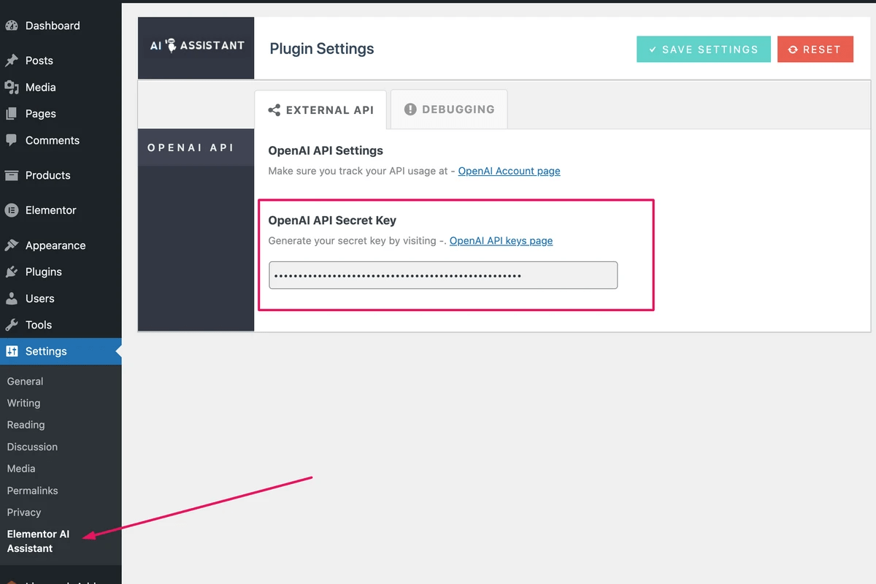
Task: Click the Users person icon
Action: pyautogui.click(x=11, y=299)
